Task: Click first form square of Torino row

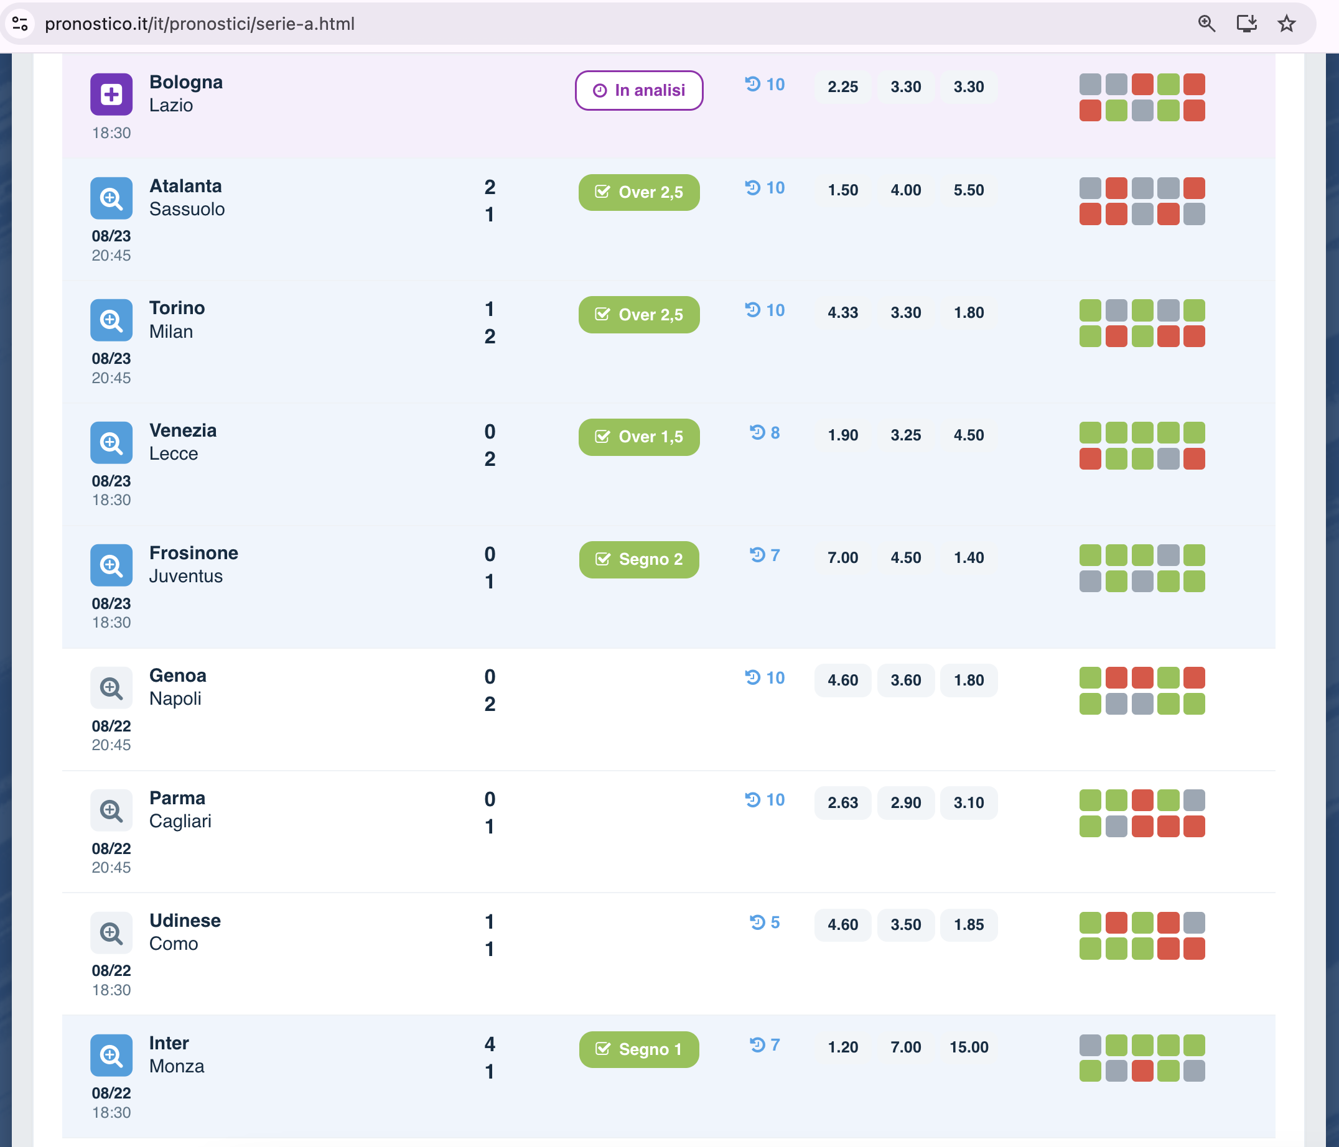Action: click(1090, 310)
